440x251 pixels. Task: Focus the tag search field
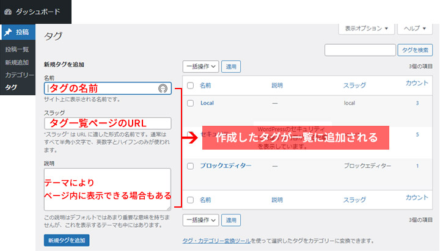pyautogui.click(x=360, y=50)
